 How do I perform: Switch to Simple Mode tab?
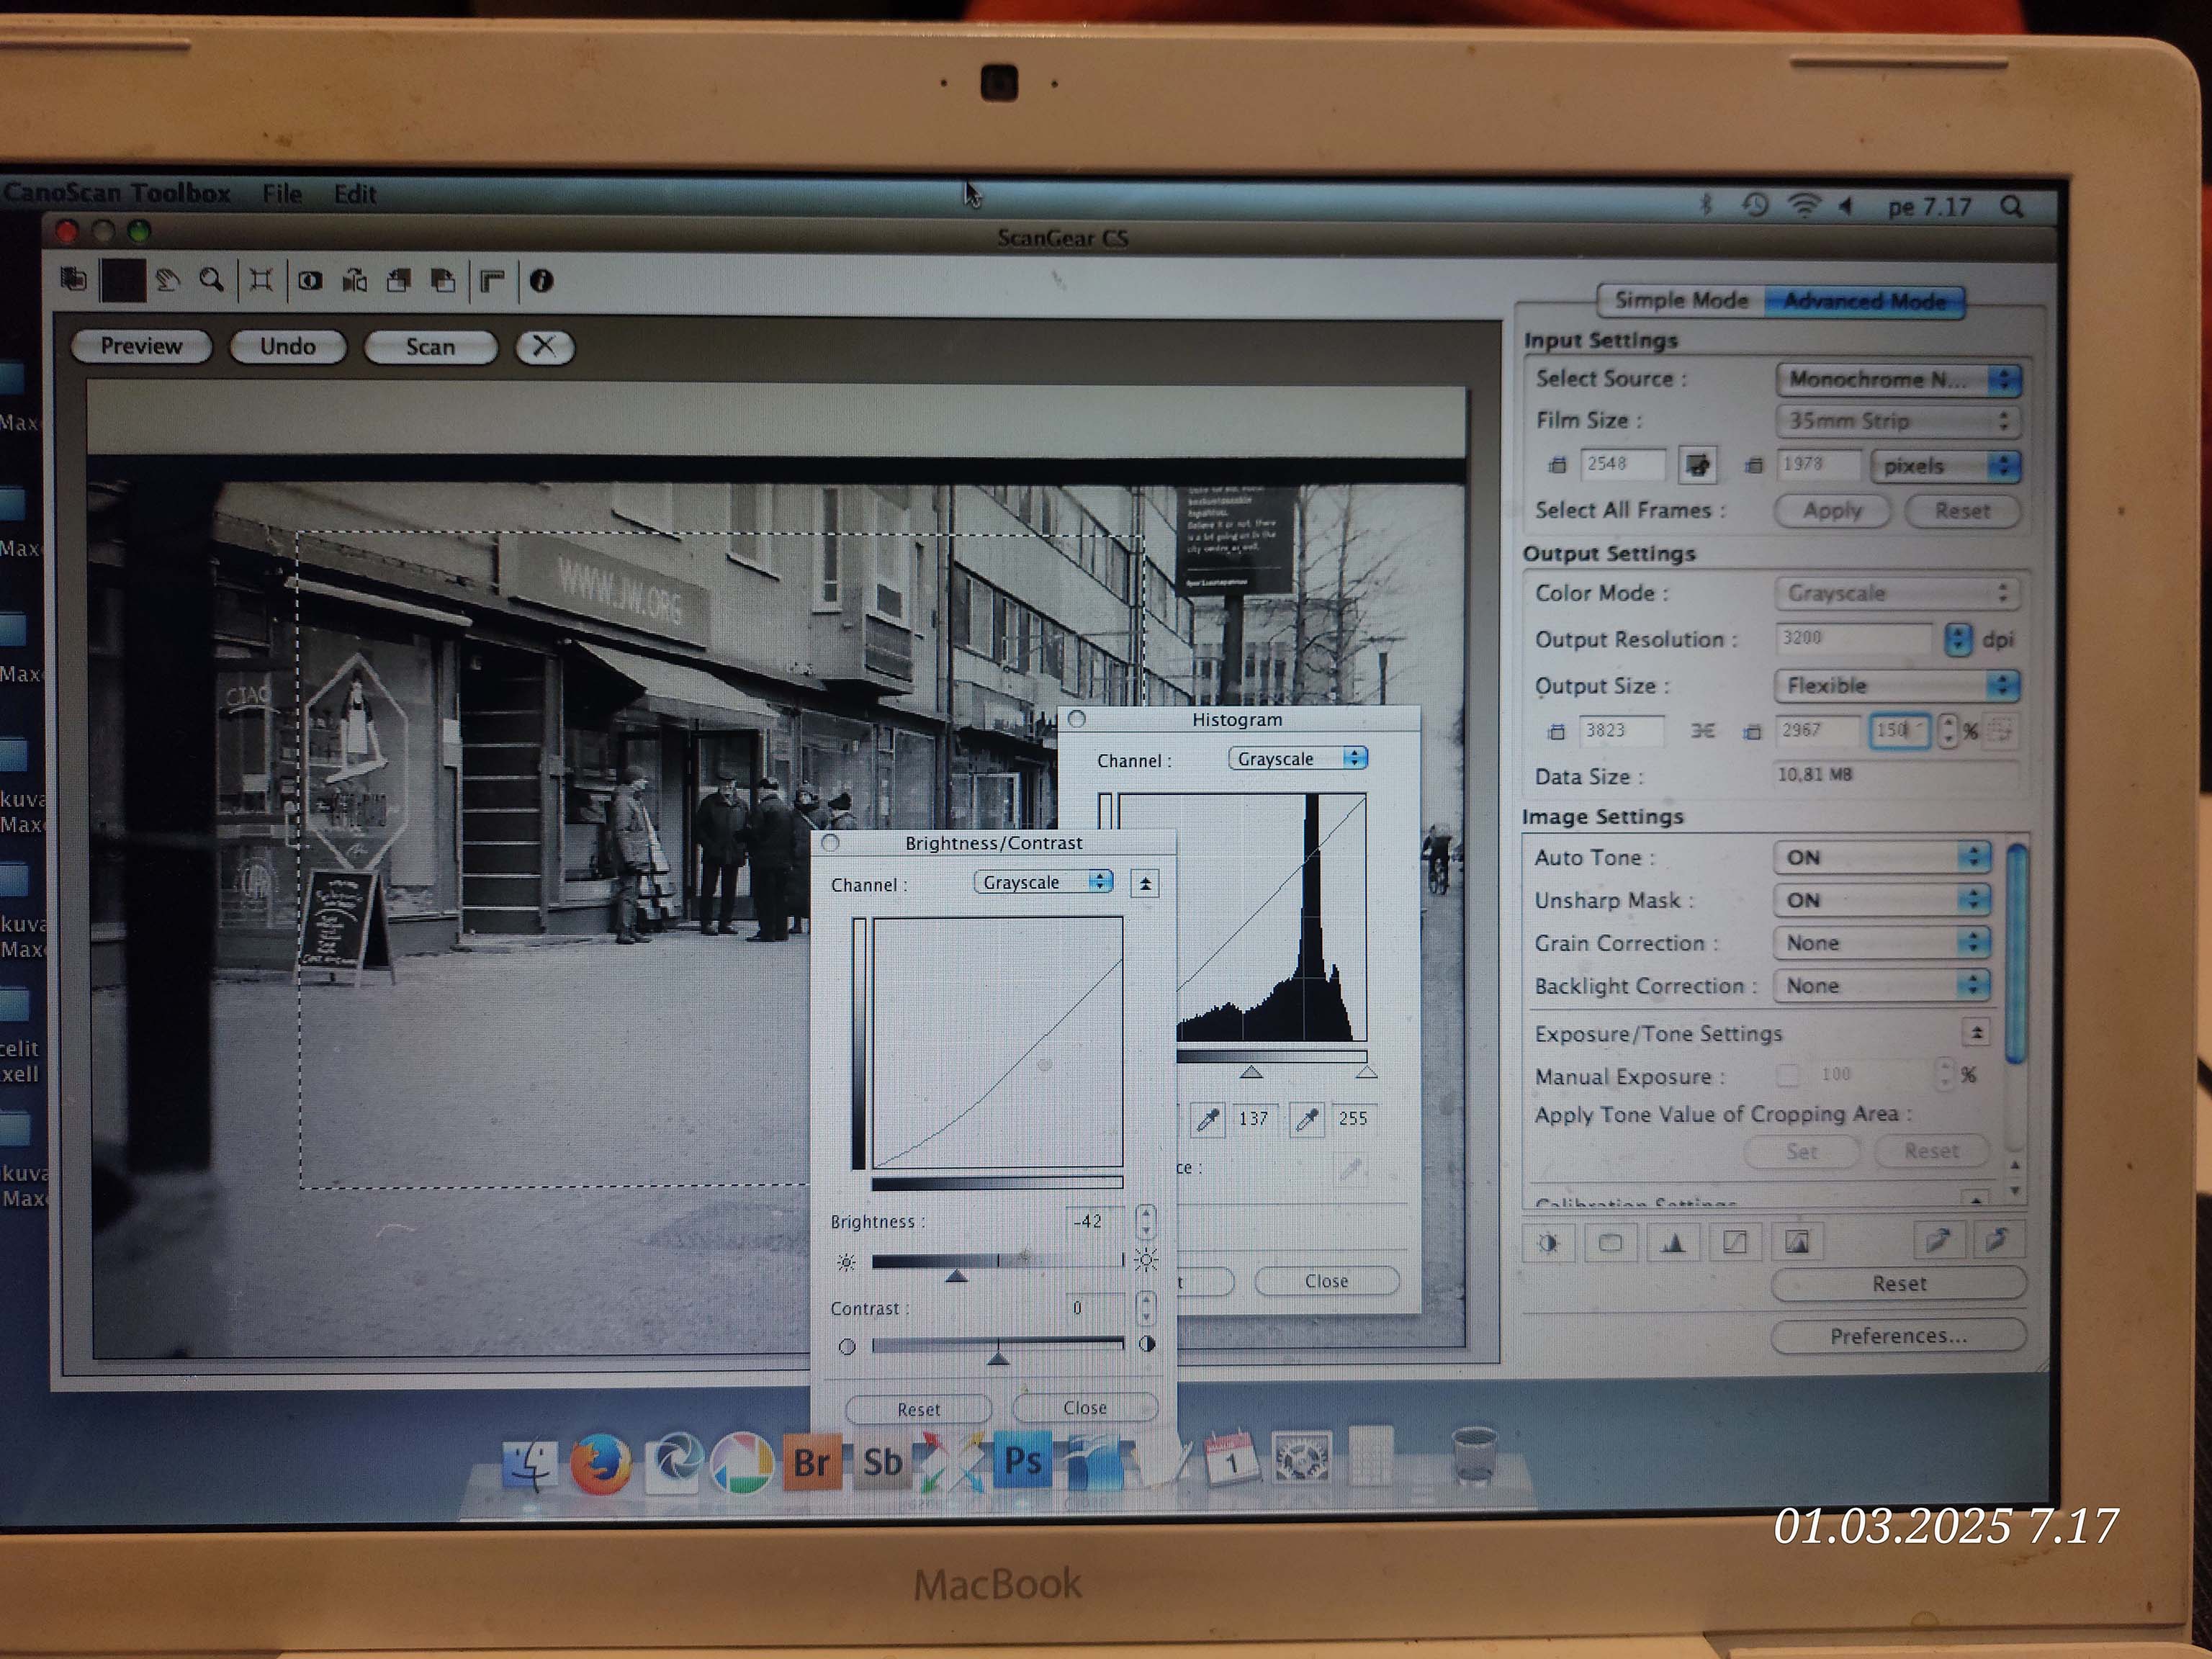(x=1682, y=300)
